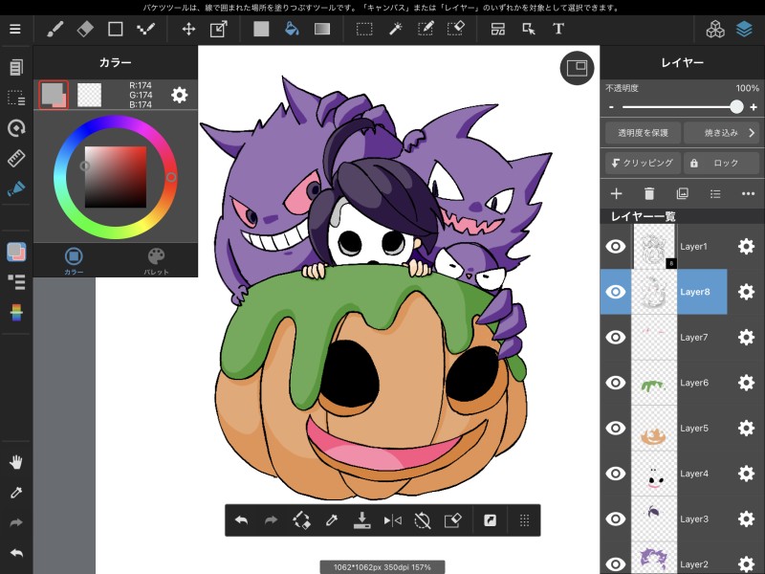Select the rectangle shape tool

pos(115,29)
